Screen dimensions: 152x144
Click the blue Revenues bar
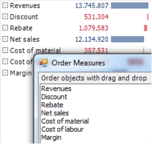coord(130,5)
